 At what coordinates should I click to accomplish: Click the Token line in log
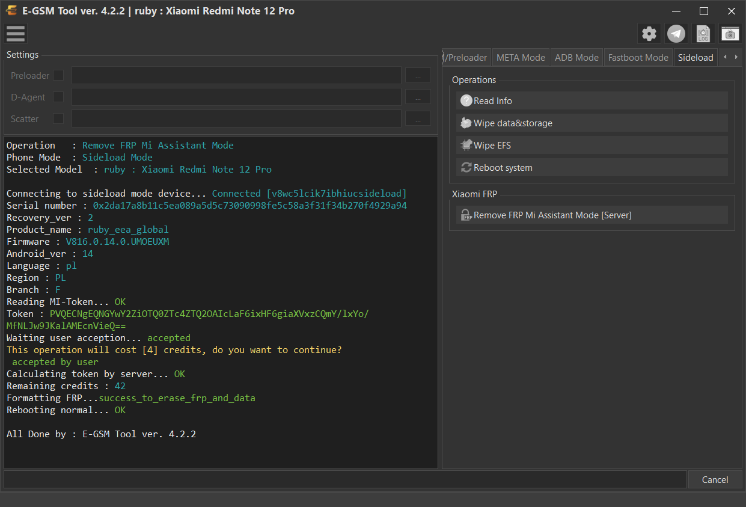pyautogui.click(x=188, y=314)
